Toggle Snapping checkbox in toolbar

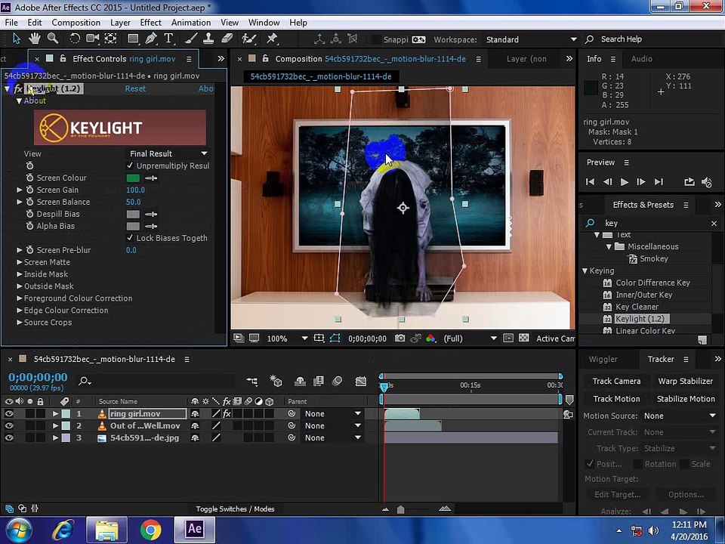(x=377, y=40)
